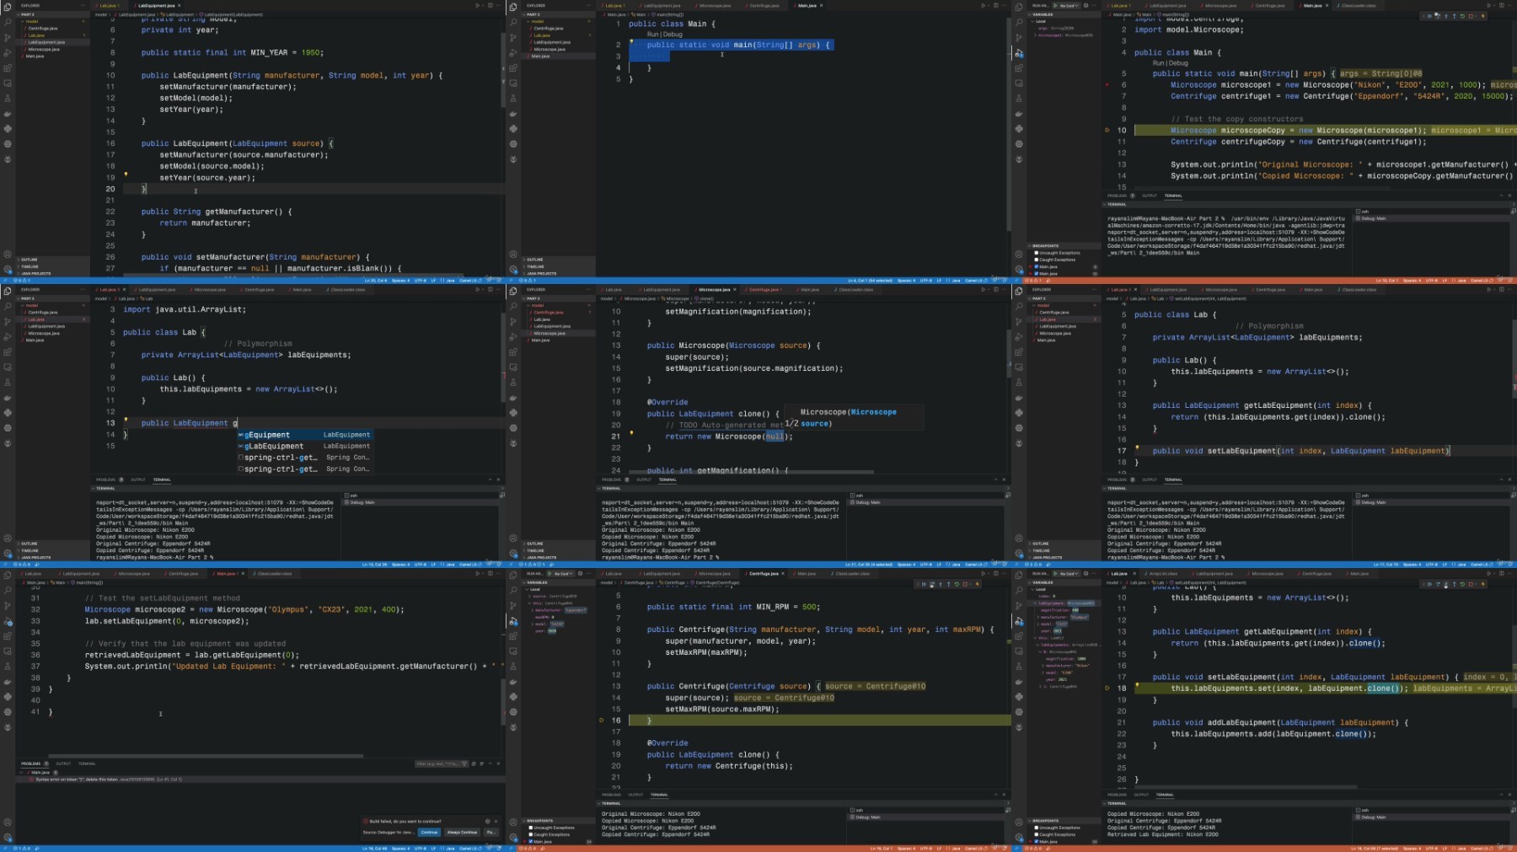Maximize the terminal panel in Main.java line-10 debug window
The width and height of the screenshot is (1517, 852).
tap(1502, 196)
